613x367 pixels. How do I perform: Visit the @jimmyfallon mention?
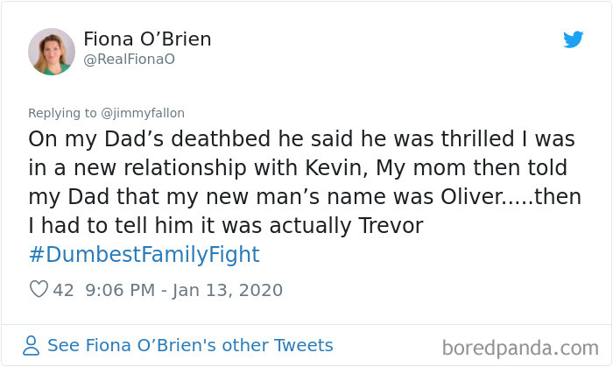(x=141, y=113)
